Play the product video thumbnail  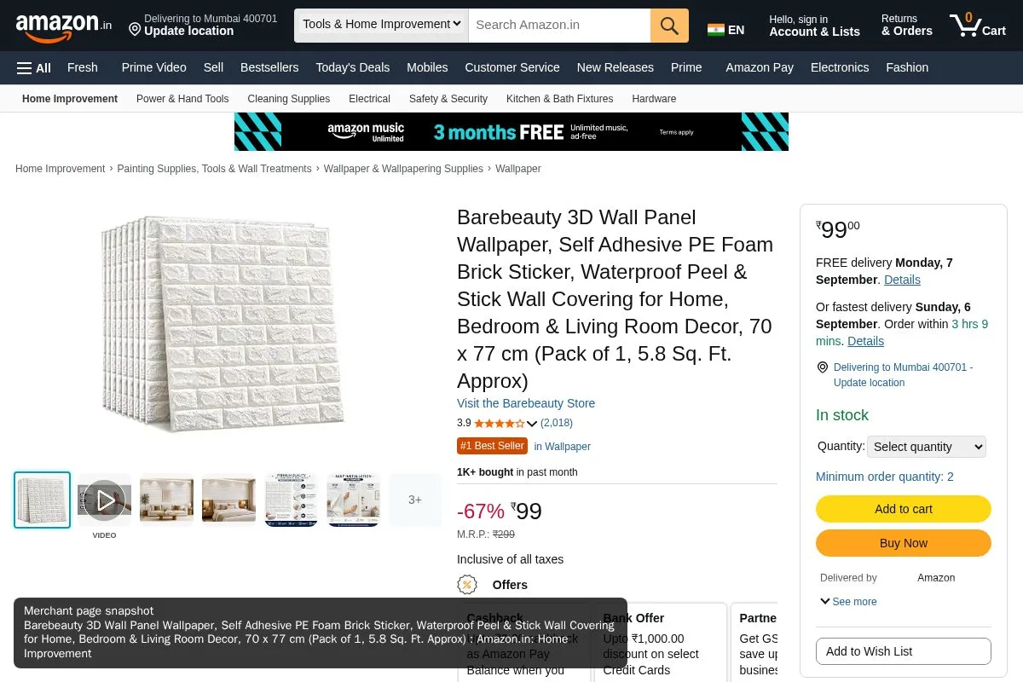105,500
